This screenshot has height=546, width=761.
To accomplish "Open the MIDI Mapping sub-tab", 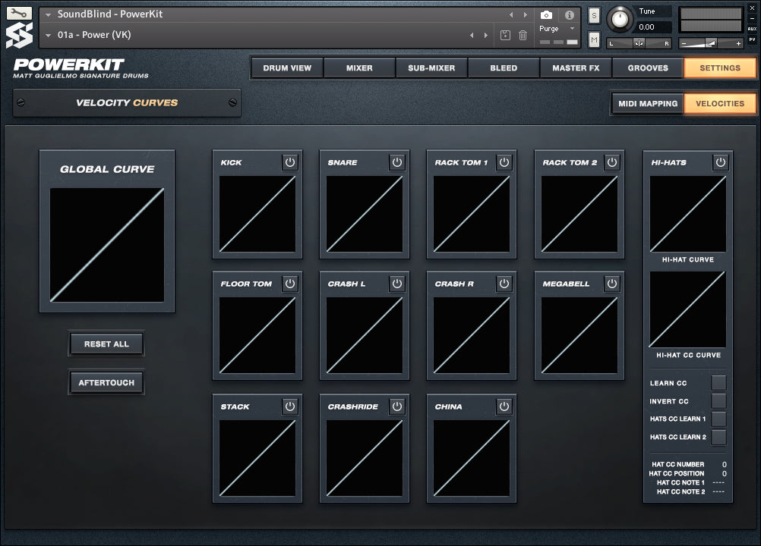I will 647,103.
